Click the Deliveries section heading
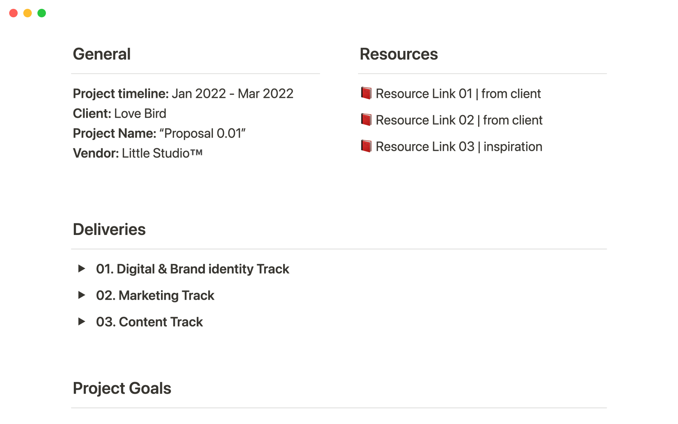The height and width of the screenshot is (424, 678). pos(109,229)
